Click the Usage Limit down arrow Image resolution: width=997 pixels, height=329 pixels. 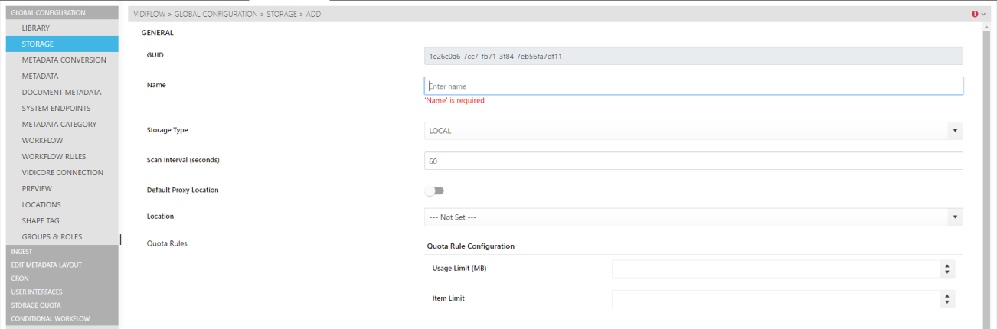(947, 272)
